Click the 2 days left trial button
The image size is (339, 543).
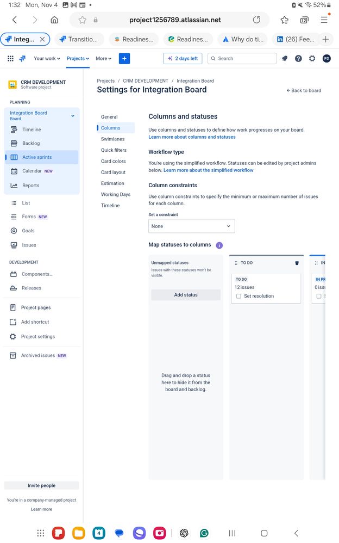tap(183, 59)
